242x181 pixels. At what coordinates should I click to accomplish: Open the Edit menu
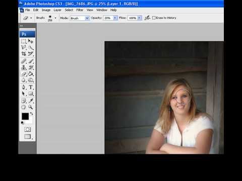36,10
